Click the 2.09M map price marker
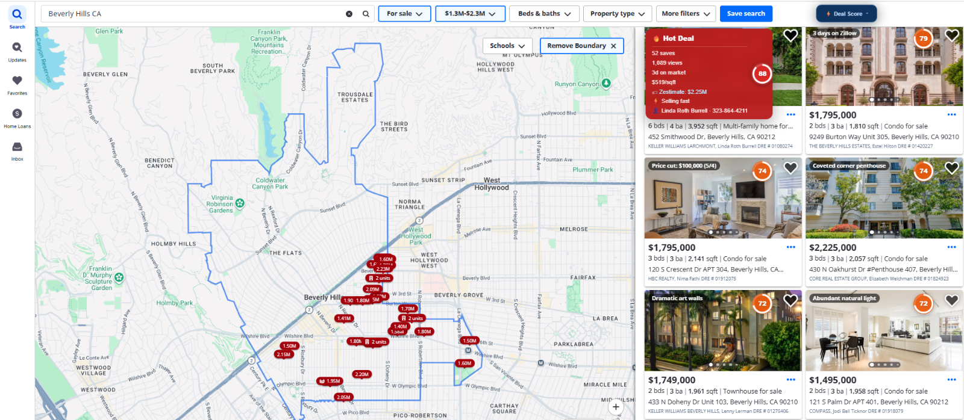This screenshot has height=420, width=964. [372, 289]
